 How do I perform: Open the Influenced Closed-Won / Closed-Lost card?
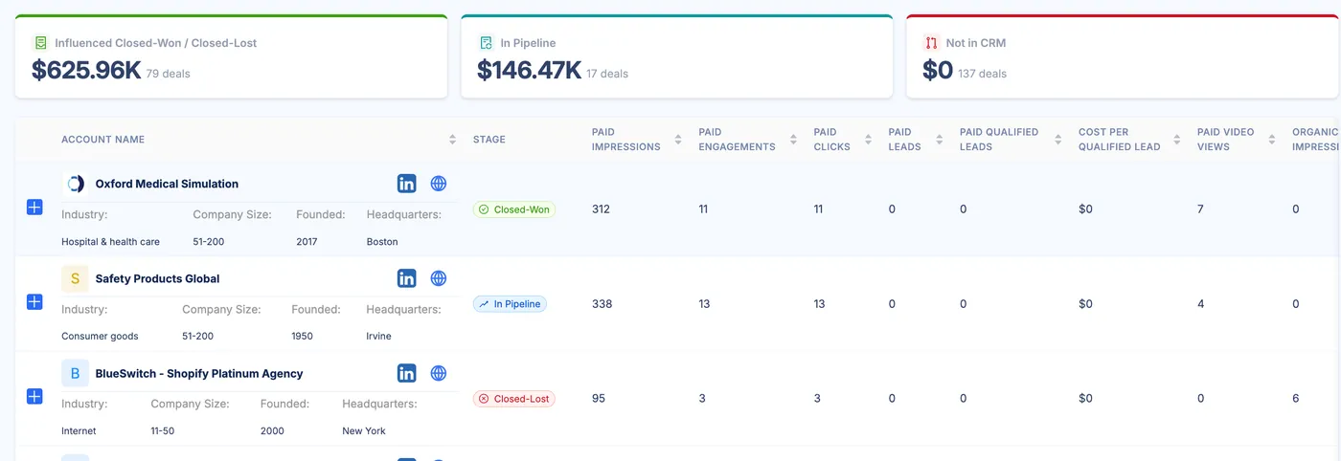[231, 56]
